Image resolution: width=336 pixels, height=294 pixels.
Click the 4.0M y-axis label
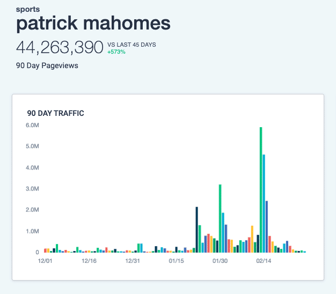[32, 167]
